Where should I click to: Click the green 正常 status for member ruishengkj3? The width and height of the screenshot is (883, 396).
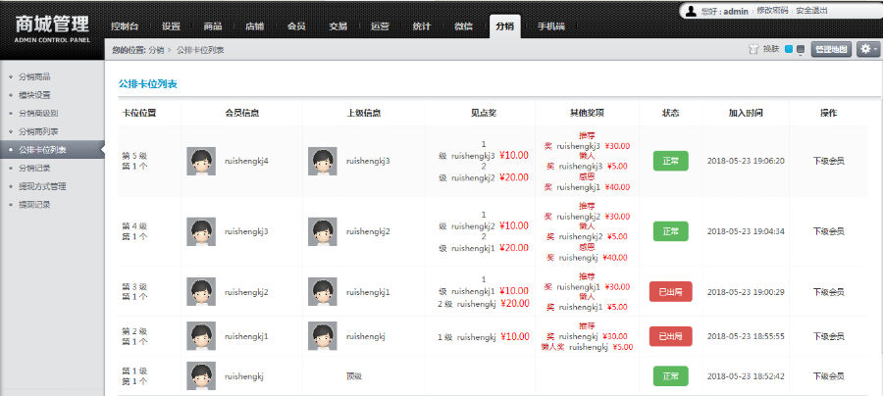click(x=671, y=231)
